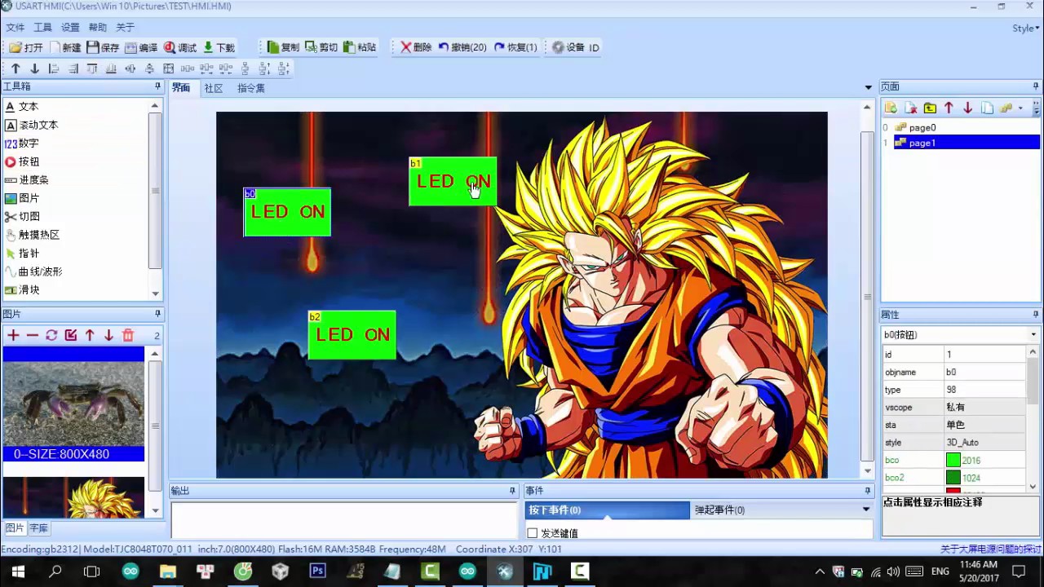Expand dropdown arrow beside page icon in 页面 toolbar
The image size is (1044, 587).
[x=1020, y=108]
